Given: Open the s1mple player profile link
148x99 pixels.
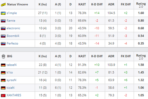Looking at the screenshot, I should (x=12, y=13).
